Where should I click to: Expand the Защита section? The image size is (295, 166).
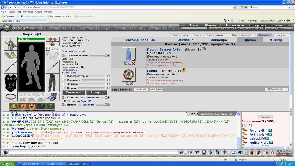coord(63,84)
